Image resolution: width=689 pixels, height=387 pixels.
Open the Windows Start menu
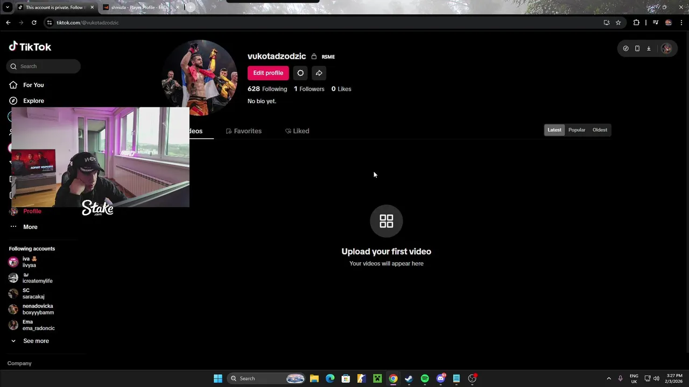coord(218,378)
